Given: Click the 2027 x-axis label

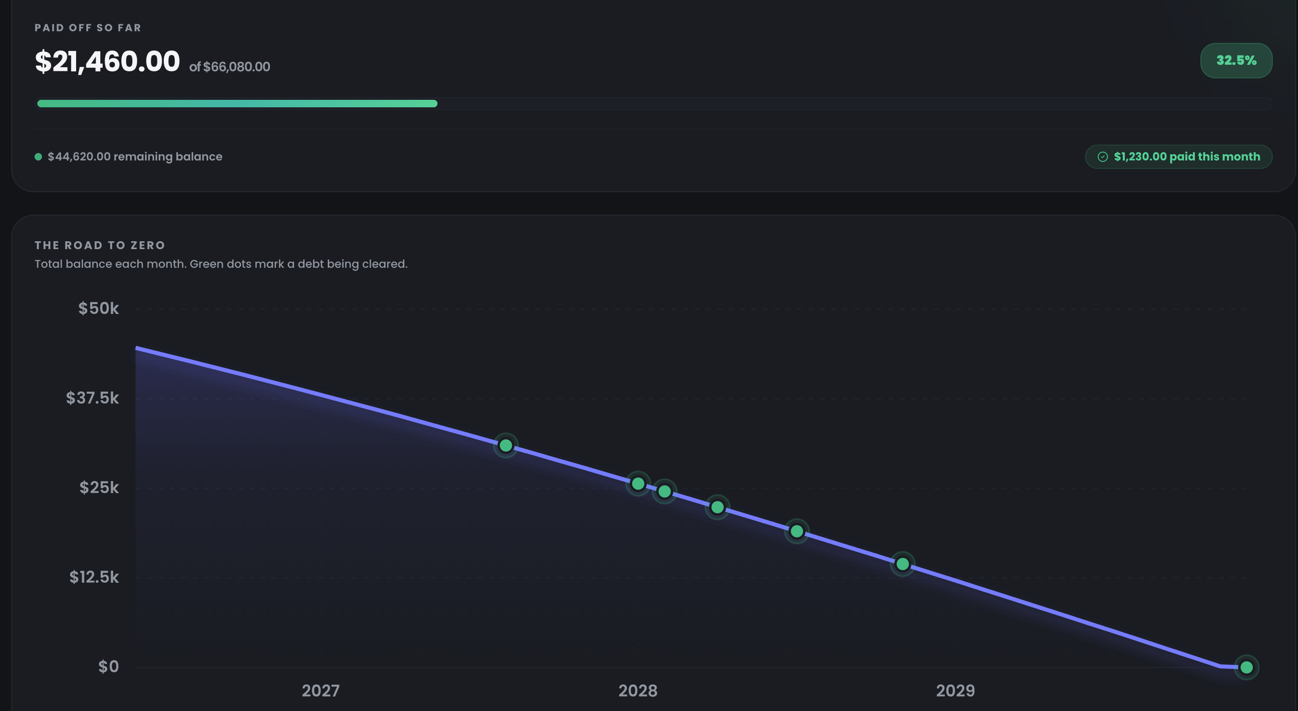Looking at the screenshot, I should coord(320,690).
